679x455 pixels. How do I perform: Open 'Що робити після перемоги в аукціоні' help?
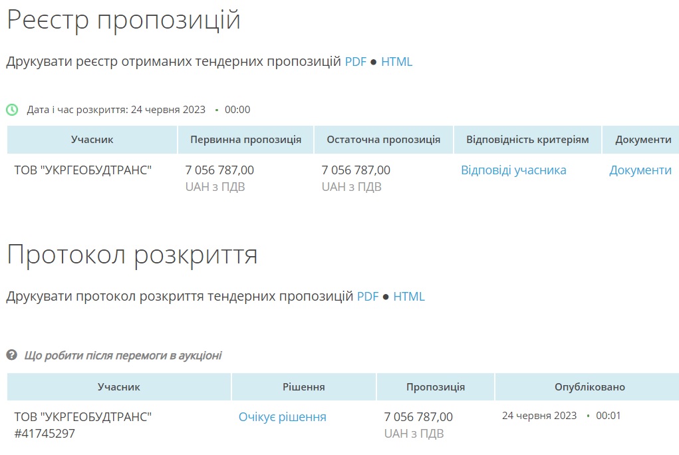click(122, 355)
